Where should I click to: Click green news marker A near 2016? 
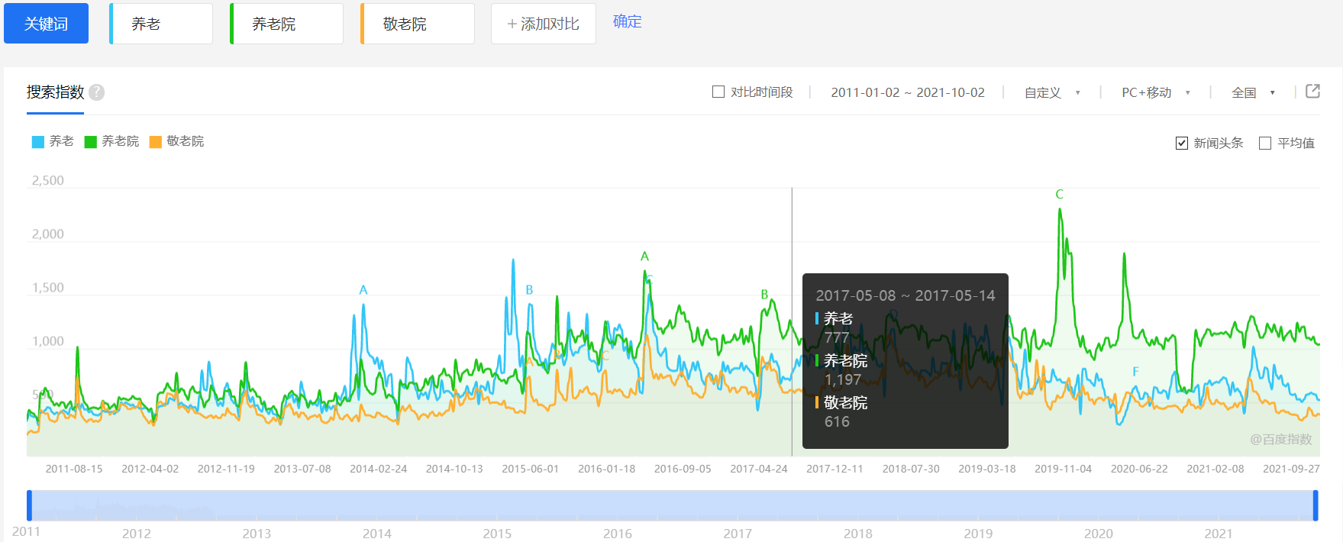644,256
